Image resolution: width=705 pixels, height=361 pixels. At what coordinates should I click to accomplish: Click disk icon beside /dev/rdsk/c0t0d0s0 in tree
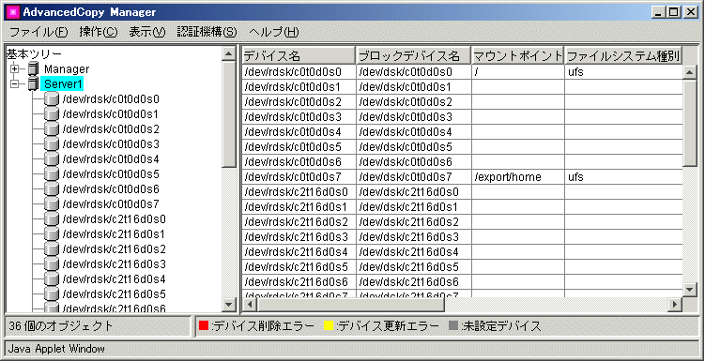52,99
